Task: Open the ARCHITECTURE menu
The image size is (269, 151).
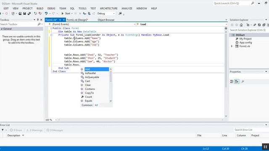Action: point(108,8)
